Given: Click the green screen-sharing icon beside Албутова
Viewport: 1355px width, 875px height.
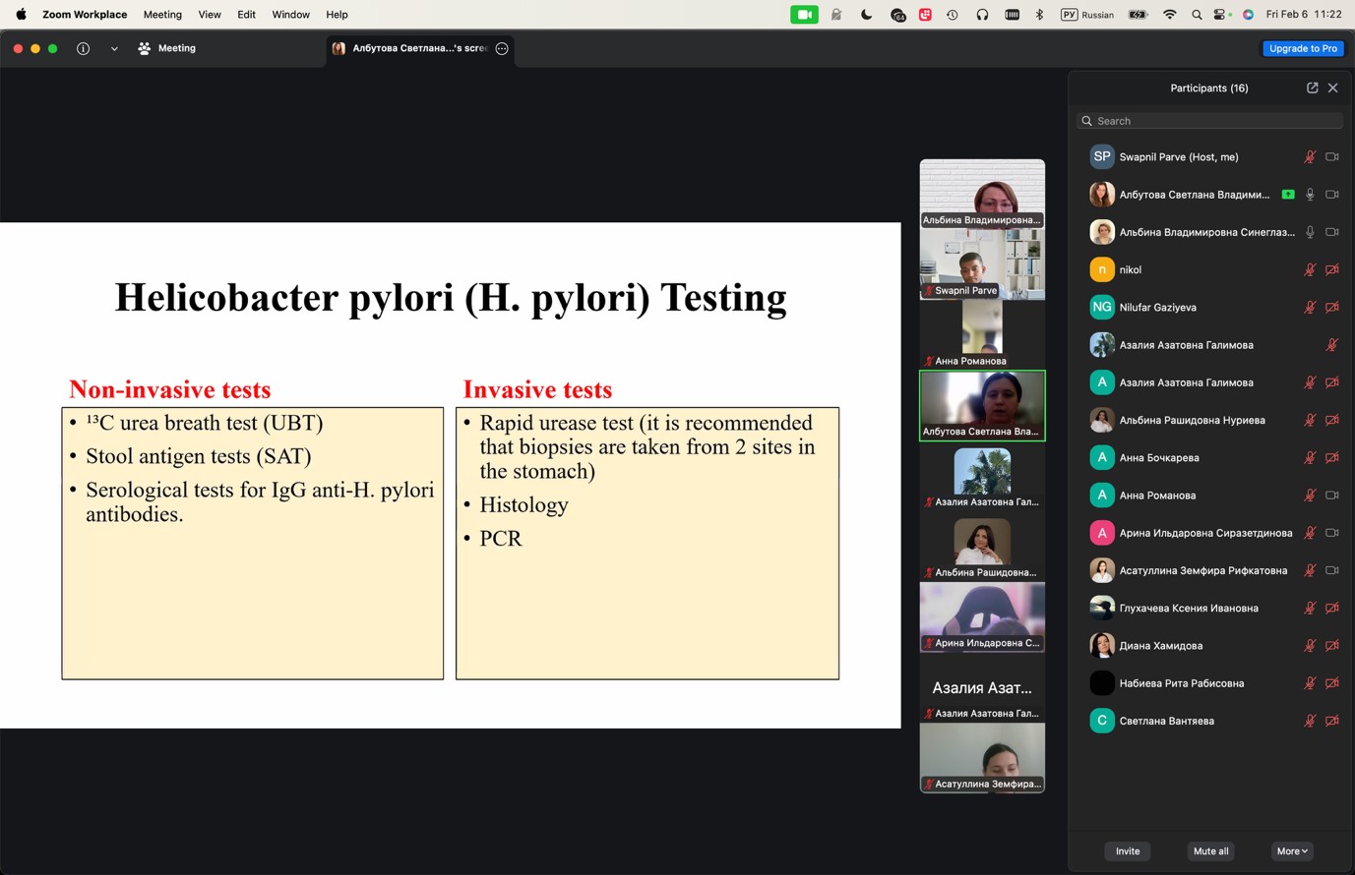Looking at the screenshot, I should (1288, 195).
